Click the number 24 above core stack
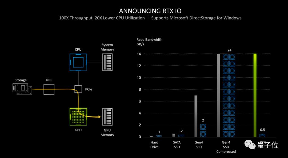 coord(229,50)
